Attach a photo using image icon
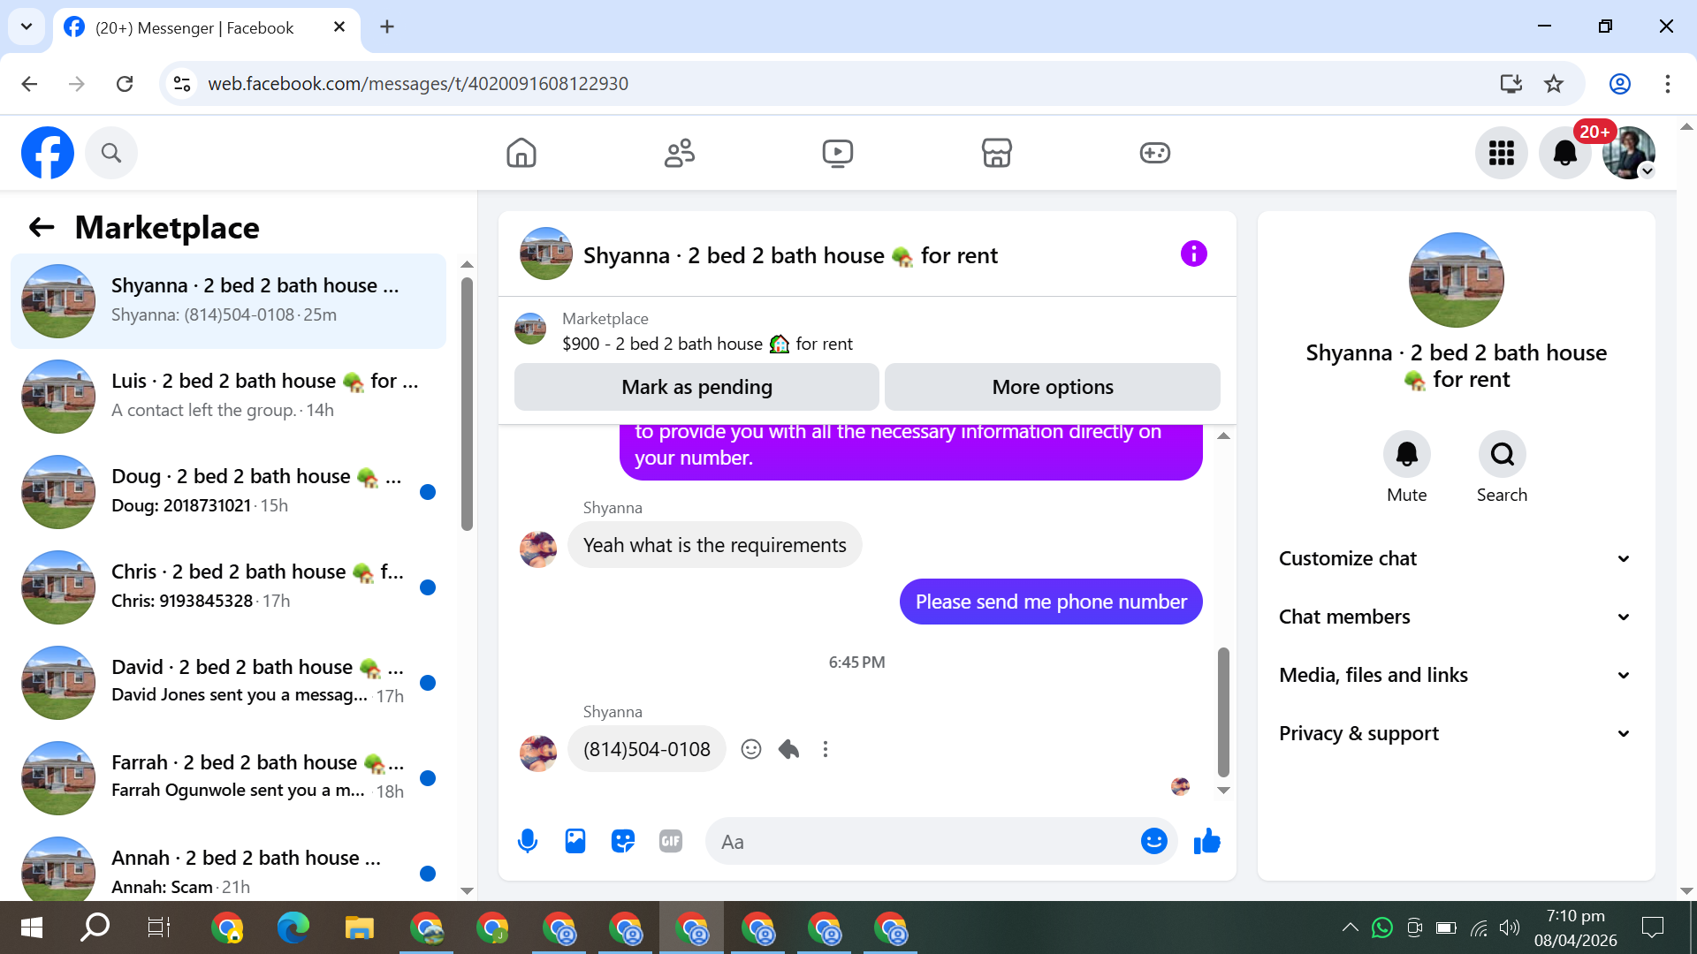1697x954 pixels. coord(575,841)
